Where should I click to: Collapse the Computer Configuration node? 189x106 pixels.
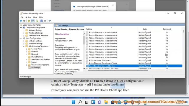[21, 28]
